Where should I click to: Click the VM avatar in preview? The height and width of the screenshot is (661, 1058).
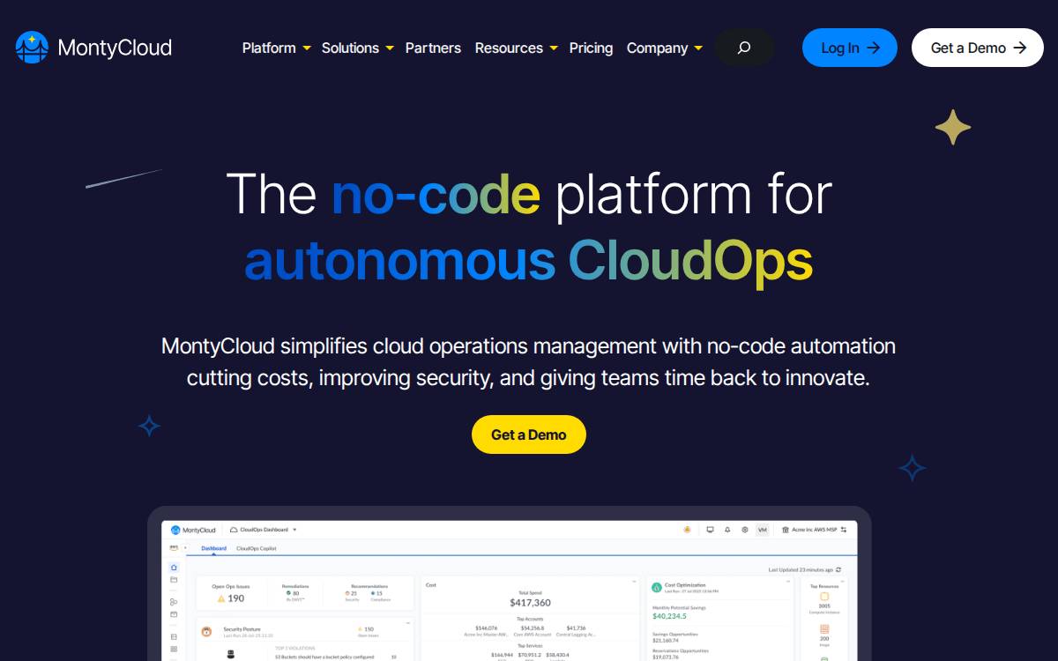coord(763,530)
